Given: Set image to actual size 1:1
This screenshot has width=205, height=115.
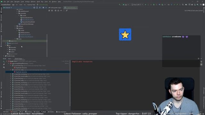Looking at the screenshot, I should coord(61,11).
